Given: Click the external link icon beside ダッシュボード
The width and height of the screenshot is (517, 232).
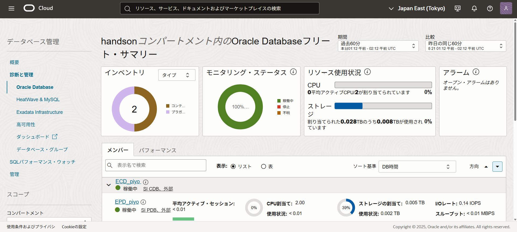Looking at the screenshot, I should point(55,137).
